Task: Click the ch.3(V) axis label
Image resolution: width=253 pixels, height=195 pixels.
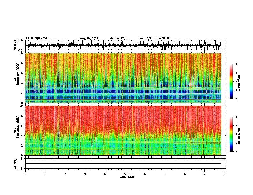Action: pos(15,163)
